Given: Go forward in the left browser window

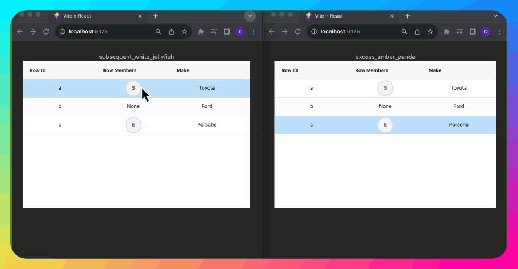Looking at the screenshot, I should [x=33, y=32].
